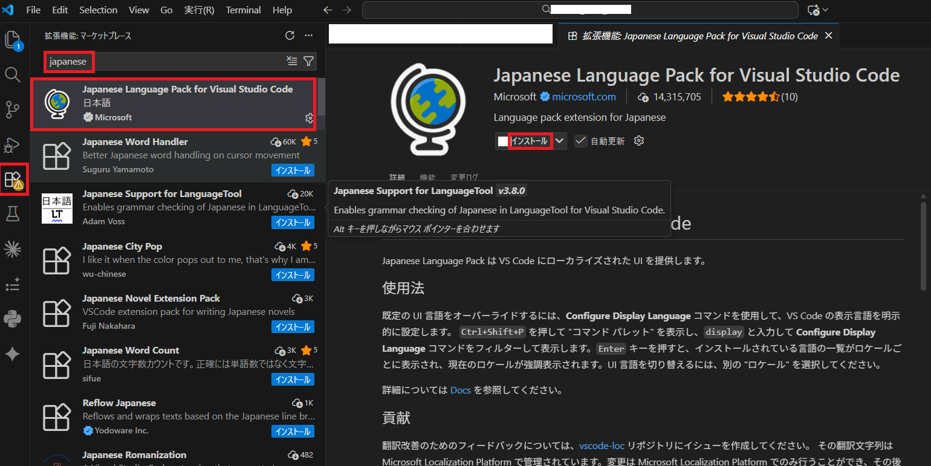
Task: Open the Terminal menu
Action: click(x=244, y=10)
